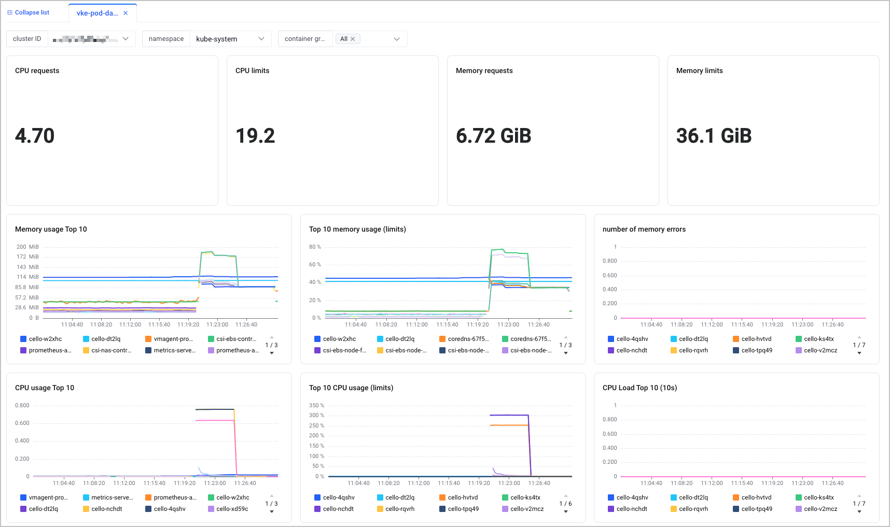This screenshot has width=890, height=527.
Task: Click cello-4qshv legend entry in CPU usage Top 10
Action: tap(165, 509)
